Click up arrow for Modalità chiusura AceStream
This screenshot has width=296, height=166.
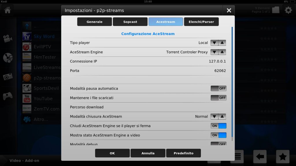222,116
